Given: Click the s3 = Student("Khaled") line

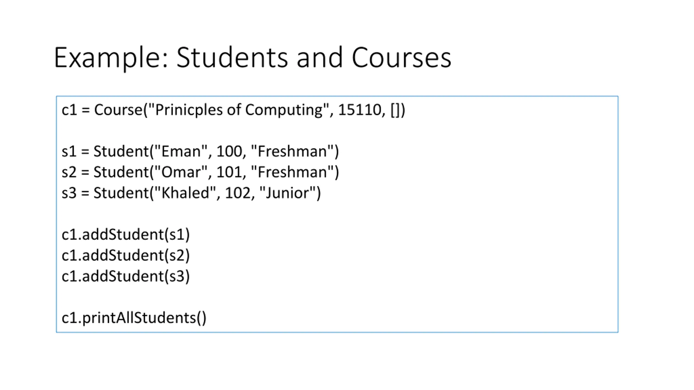Looking at the screenshot, I should tap(191, 193).
